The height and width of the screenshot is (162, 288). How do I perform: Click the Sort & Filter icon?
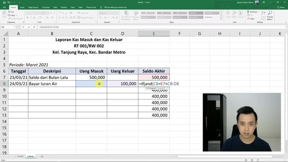(263, 13)
